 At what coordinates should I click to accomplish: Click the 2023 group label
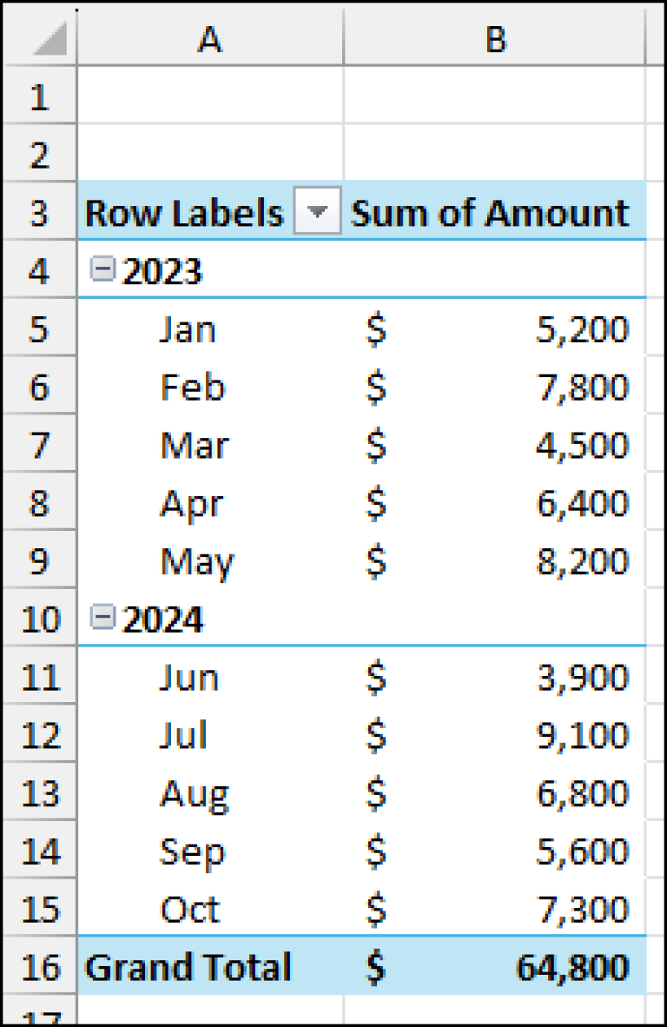[163, 269]
